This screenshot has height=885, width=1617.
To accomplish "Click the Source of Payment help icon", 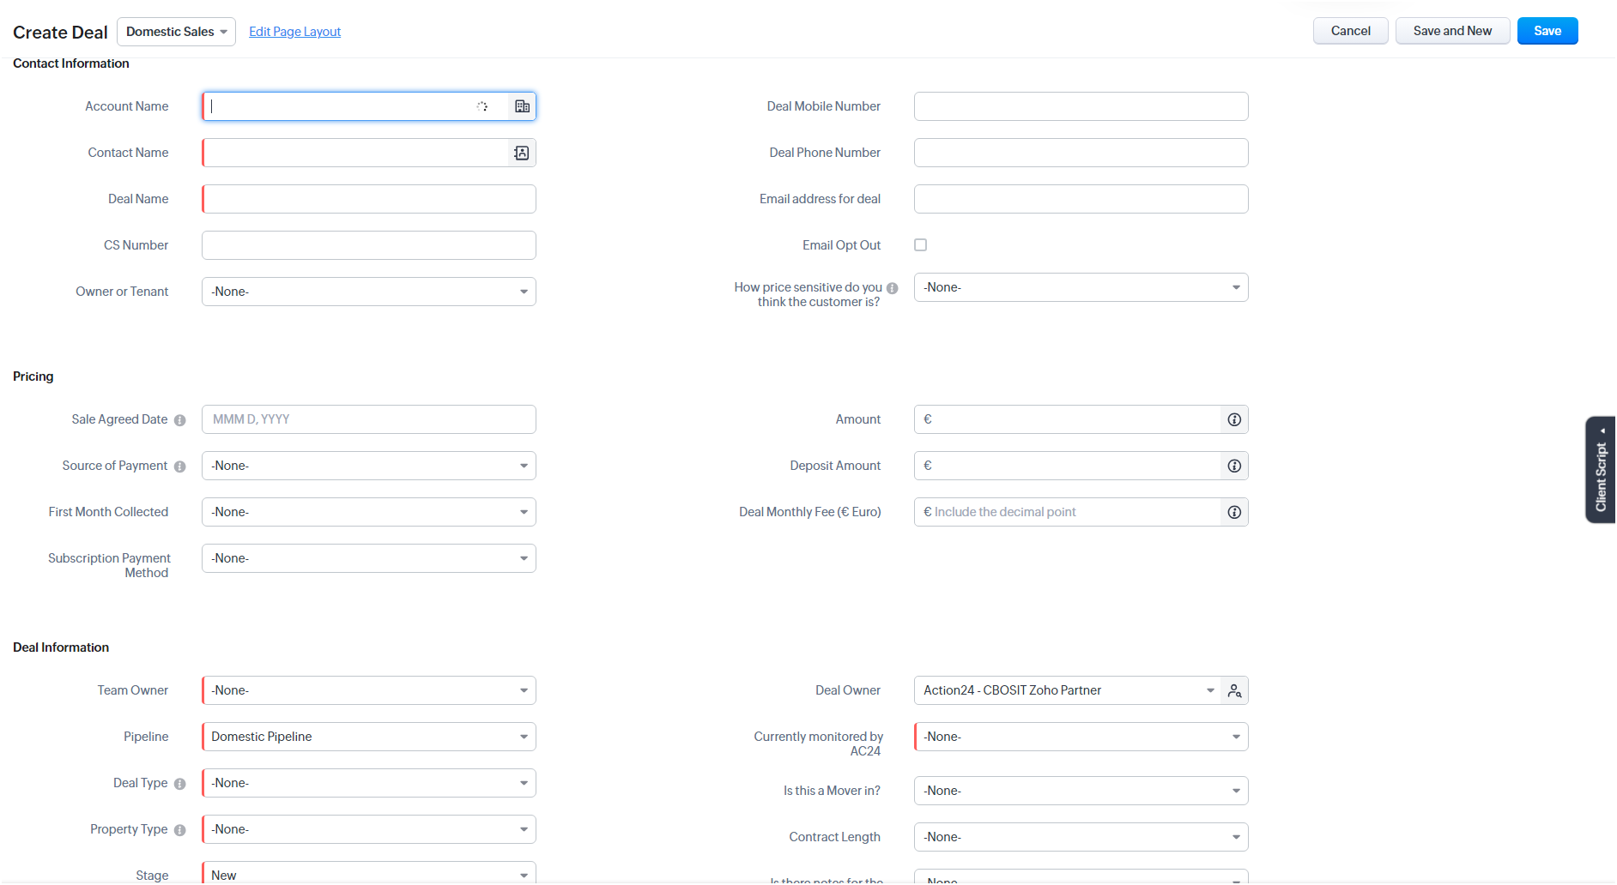I will [x=180, y=467].
